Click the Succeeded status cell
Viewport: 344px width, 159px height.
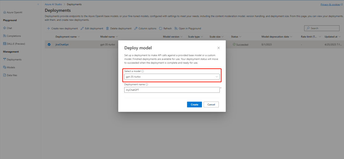tap(240, 45)
